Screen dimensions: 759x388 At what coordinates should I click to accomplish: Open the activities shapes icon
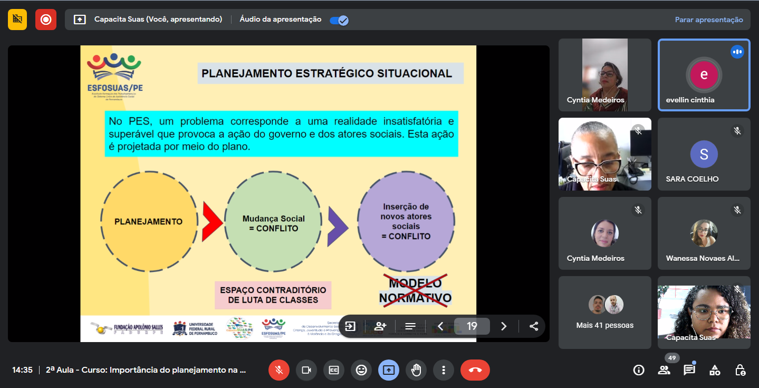(x=715, y=370)
